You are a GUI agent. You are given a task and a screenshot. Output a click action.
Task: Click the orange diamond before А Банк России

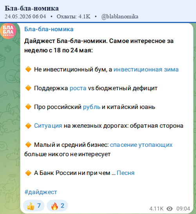click(x=28, y=173)
